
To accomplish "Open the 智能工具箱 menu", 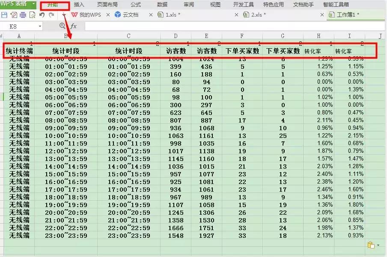I will 335,5.
